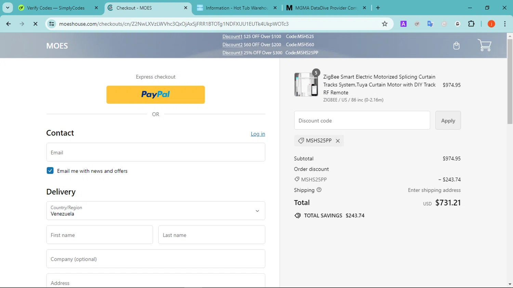The image size is (513, 288).
Task: Focus the Address field
Action: (x=156, y=281)
